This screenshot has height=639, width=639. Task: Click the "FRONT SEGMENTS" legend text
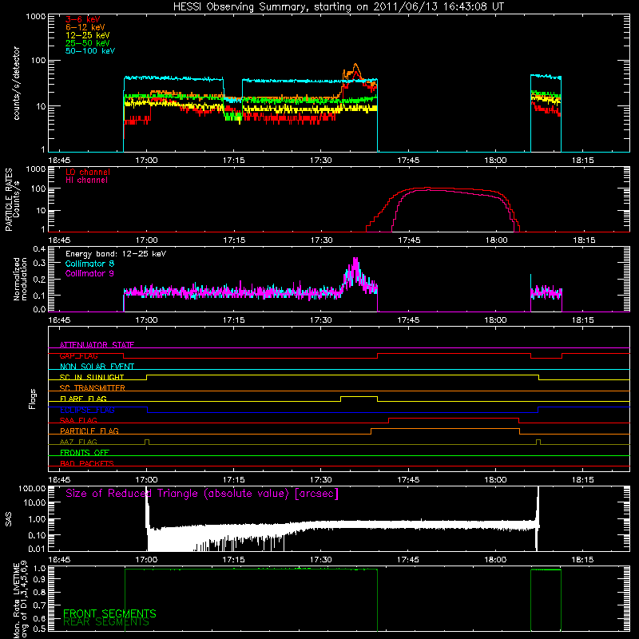click(109, 613)
